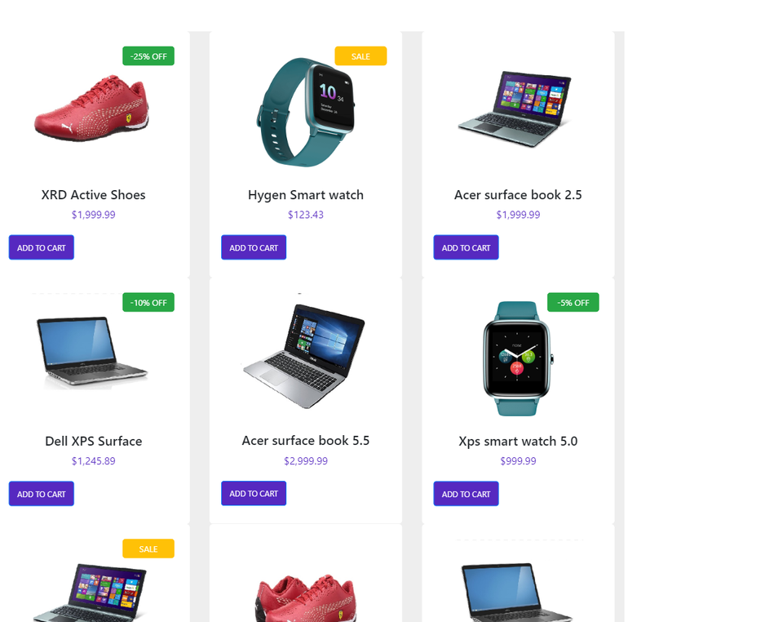Add Dell XPS Surface to cart
The image size is (783, 622).
[42, 494]
